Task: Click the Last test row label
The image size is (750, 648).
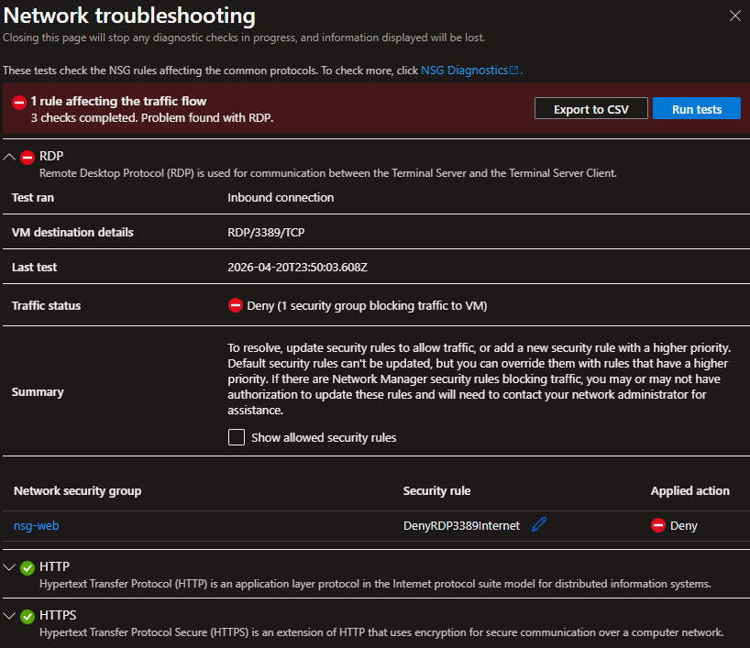Action: pyautogui.click(x=35, y=267)
